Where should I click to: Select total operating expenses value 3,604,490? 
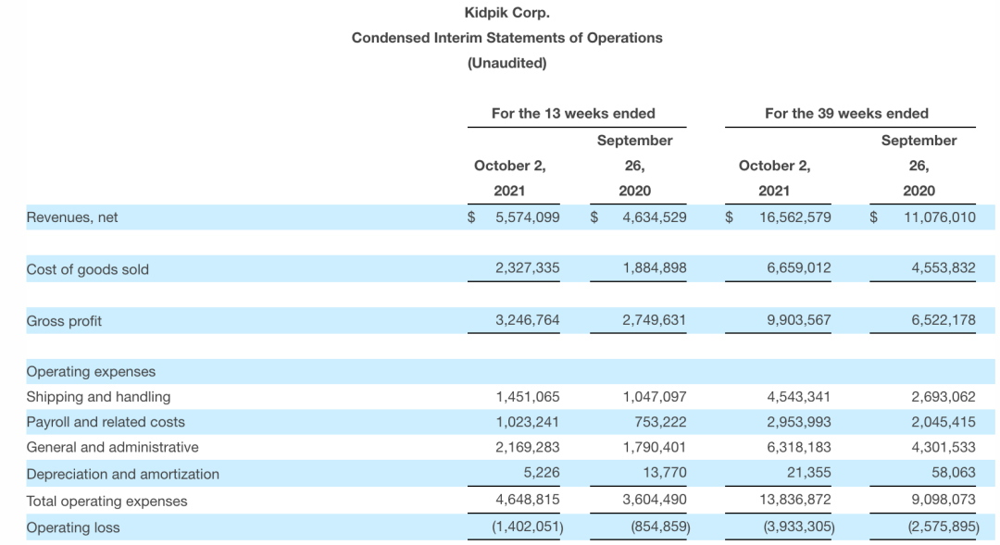tap(655, 500)
